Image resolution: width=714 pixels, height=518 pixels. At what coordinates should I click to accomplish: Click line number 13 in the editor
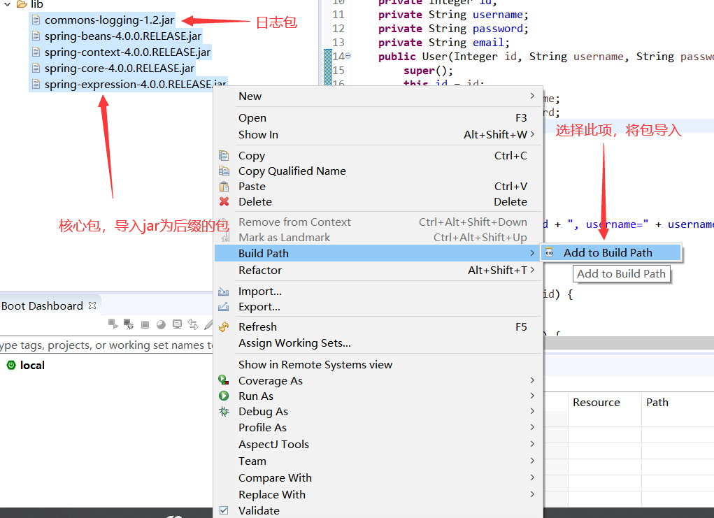point(338,43)
